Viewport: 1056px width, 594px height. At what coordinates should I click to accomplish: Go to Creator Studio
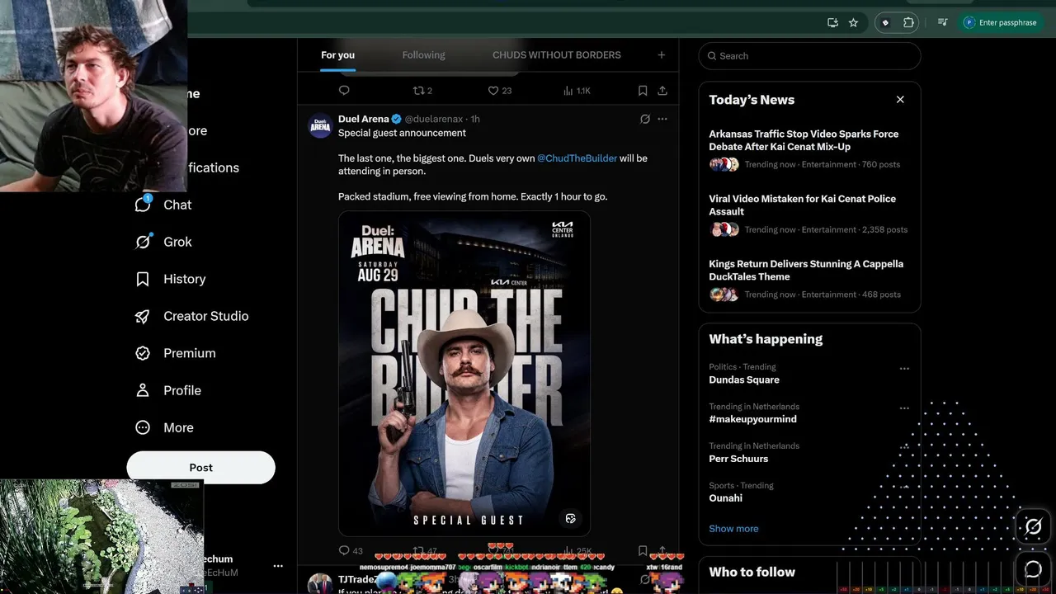coord(191,316)
